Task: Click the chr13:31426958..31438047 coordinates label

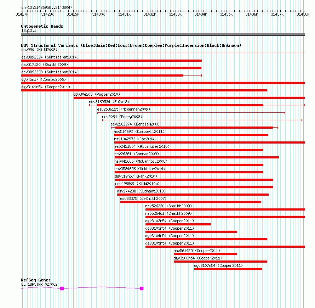Action: [x=47, y=7]
